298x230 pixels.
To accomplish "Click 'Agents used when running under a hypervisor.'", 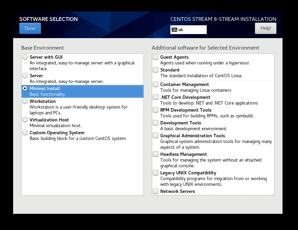I will [x=205, y=63].
